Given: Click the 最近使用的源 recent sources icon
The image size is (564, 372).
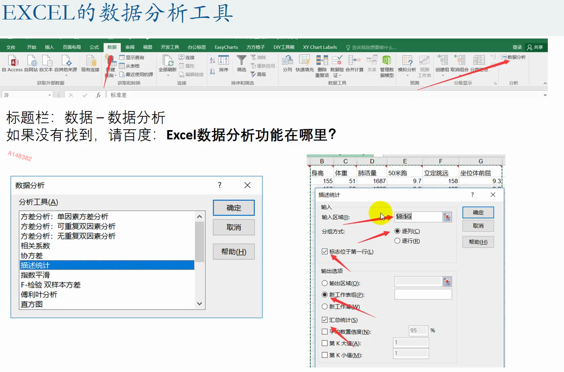Looking at the screenshot, I should (x=122, y=75).
